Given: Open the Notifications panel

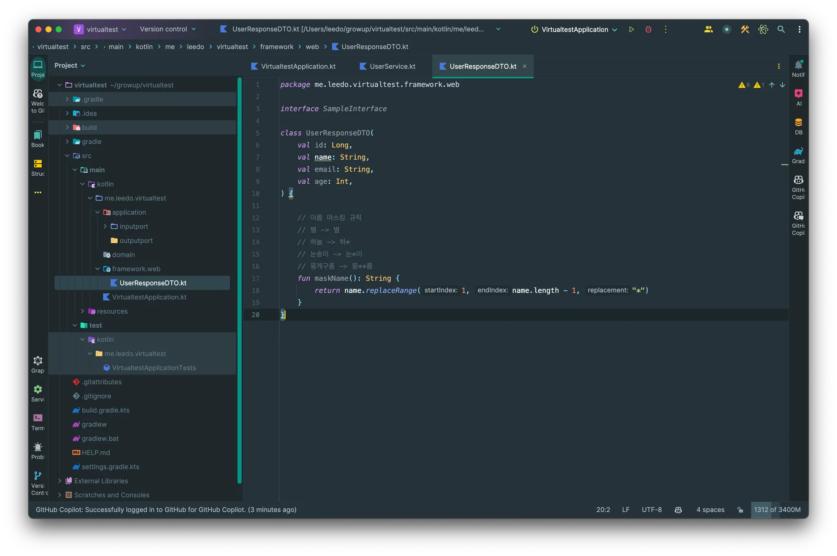Looking at the screenshot, I should pyautogui.click(x=798, y=68).
